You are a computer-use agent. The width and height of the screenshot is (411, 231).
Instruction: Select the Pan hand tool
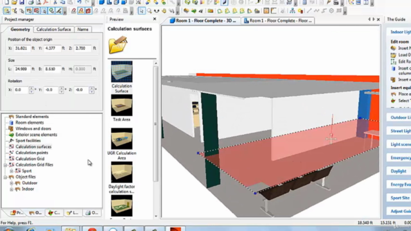click(164, 11)
